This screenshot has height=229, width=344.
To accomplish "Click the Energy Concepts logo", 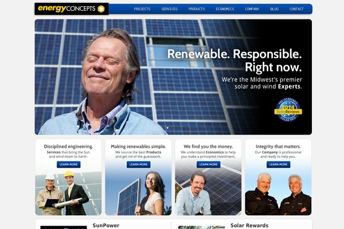I will [x=72, y=9].
